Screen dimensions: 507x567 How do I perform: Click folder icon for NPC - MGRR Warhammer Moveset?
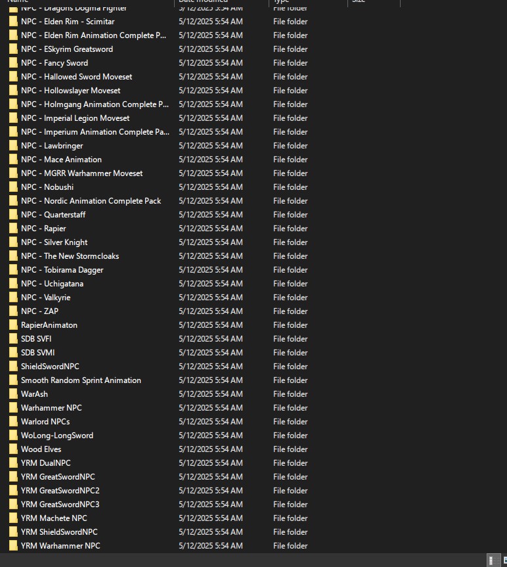[13, 173]
